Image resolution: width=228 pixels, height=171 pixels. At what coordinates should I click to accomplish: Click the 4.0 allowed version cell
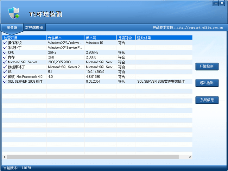coord(50,77)
